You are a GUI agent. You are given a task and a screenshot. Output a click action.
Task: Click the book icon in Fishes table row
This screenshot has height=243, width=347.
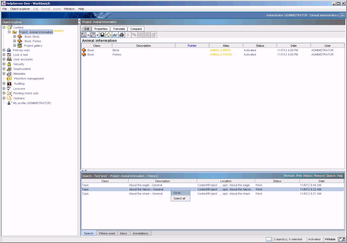click(84, 54)
